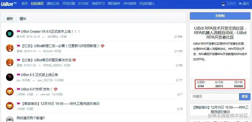The width and height of the screenshot is (252, 122).
Task: Switch to the 精华 tab
Action: click(x=23, y=19)
